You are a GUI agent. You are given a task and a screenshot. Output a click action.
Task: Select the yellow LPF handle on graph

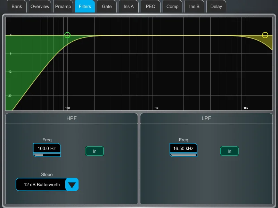tap(265, 35)
